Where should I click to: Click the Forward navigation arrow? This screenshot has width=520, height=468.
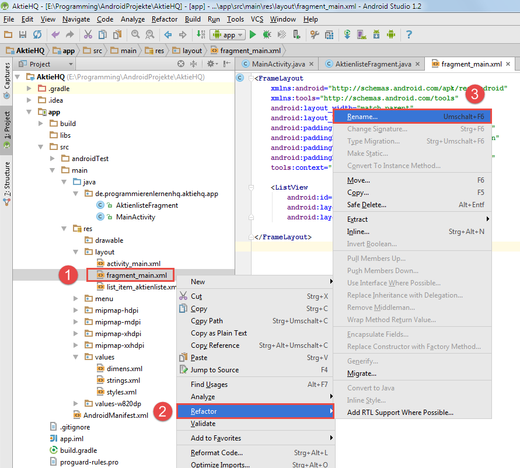(x=183, y=34)
